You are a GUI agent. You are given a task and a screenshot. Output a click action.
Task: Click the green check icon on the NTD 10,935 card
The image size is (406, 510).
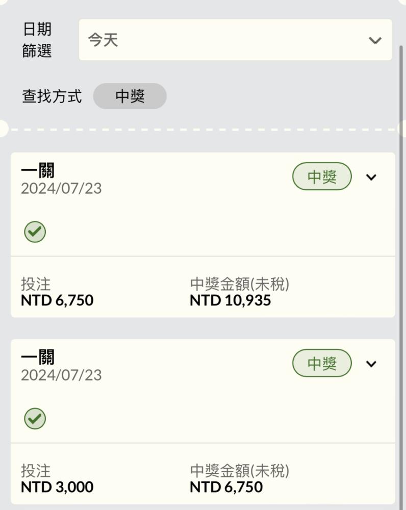click(x=35, y=233)
